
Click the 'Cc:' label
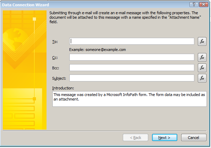tap(55, 58)
